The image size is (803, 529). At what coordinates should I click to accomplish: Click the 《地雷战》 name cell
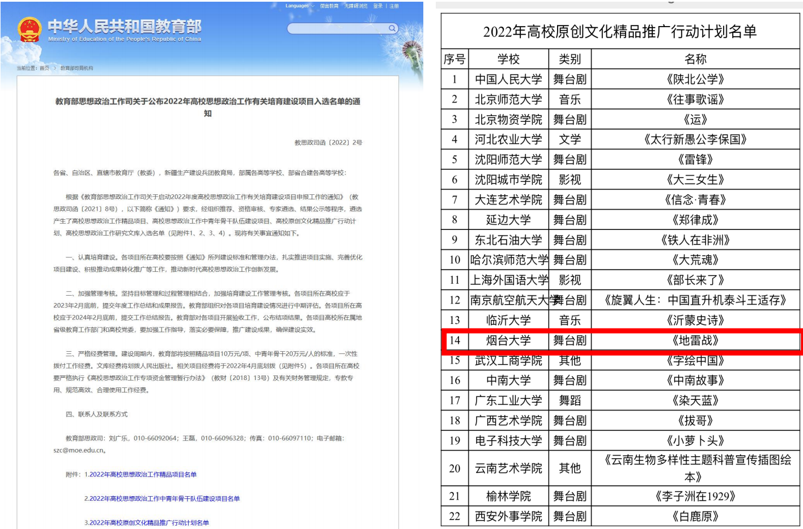click(695, 340)
